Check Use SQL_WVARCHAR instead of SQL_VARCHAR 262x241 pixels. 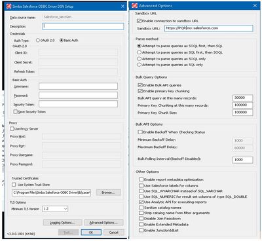(141, 191)
